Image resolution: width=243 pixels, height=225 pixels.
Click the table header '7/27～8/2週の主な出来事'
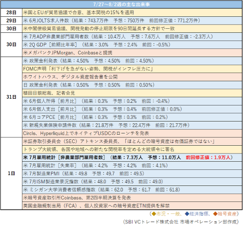point(121,4)
